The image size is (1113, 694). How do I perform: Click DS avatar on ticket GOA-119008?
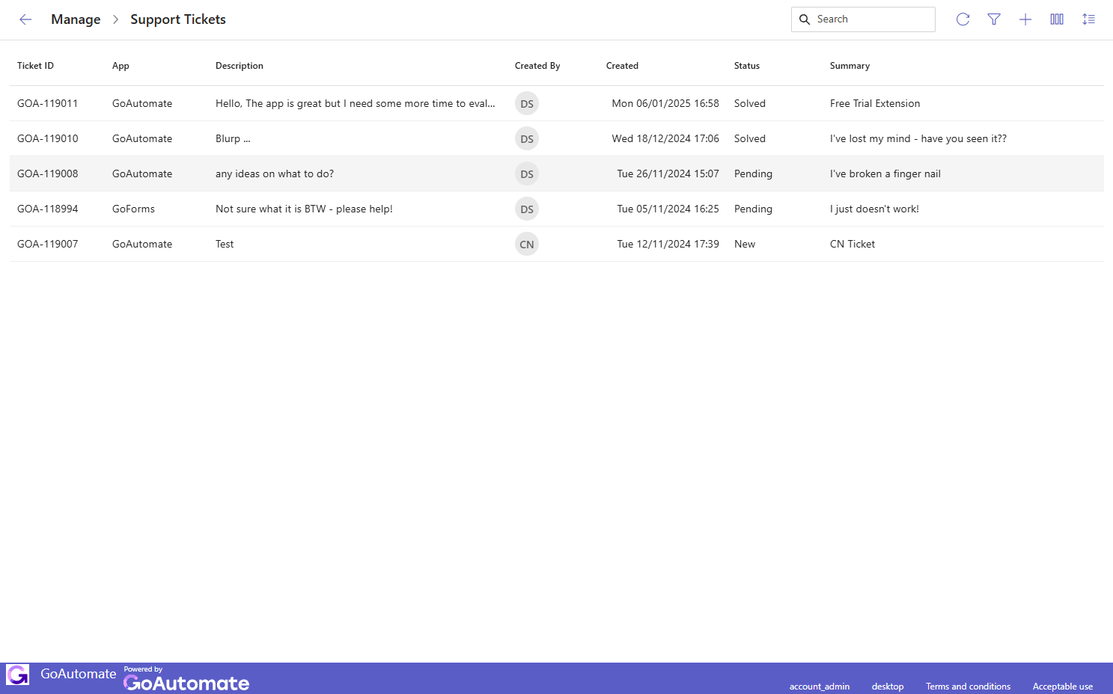coord(527,173)
